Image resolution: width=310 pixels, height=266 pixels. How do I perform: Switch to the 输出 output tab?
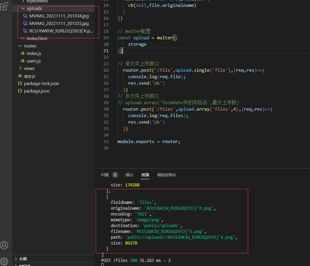click(129, 175)
